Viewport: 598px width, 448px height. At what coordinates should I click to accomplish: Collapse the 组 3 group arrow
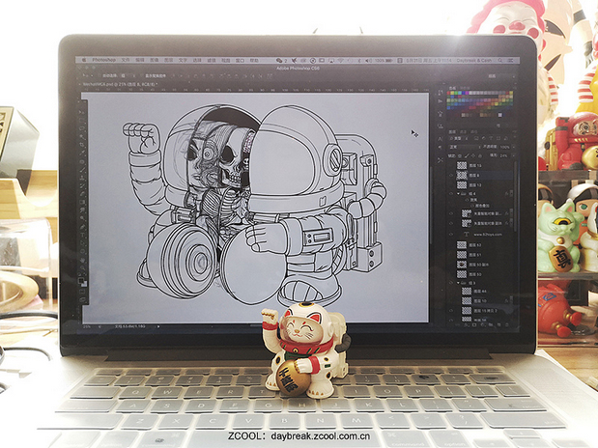click(458, 283)
